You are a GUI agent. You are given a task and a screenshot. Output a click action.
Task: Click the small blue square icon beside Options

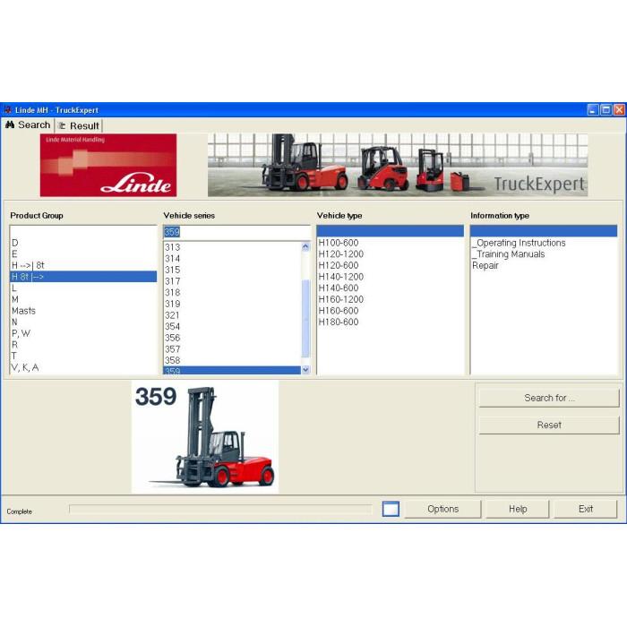pos(391,509)
